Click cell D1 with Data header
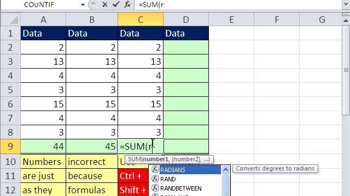Viewport: 350px width, 196px height. pyautogui.click(x=186, y=33)
